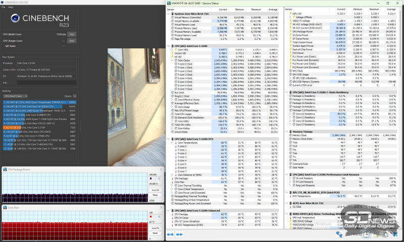Screen dimensions: 404x242
Task: Open Cinebench File menu
Action: pyautogui.click(x=4, y=7)
